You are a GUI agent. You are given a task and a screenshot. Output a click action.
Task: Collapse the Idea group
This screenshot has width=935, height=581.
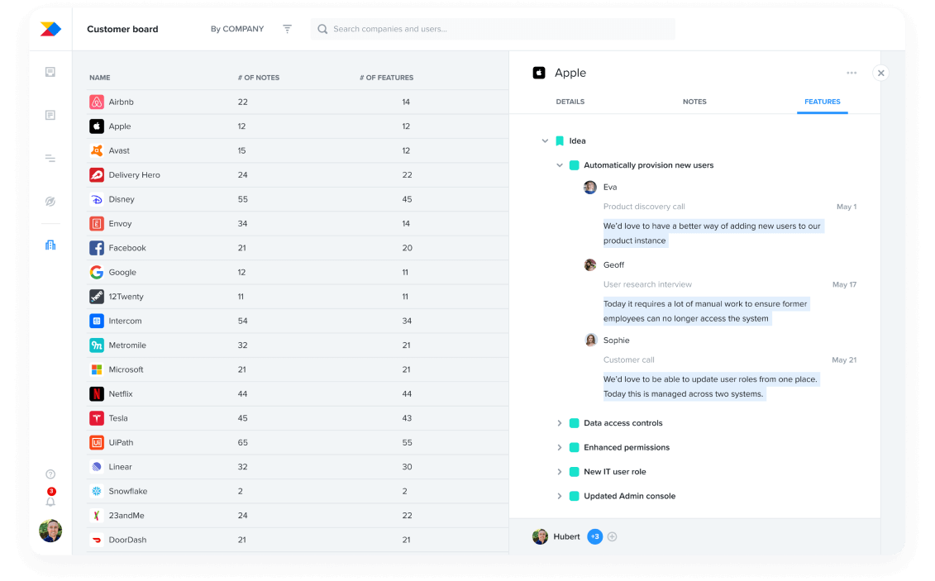pos(545,140)
